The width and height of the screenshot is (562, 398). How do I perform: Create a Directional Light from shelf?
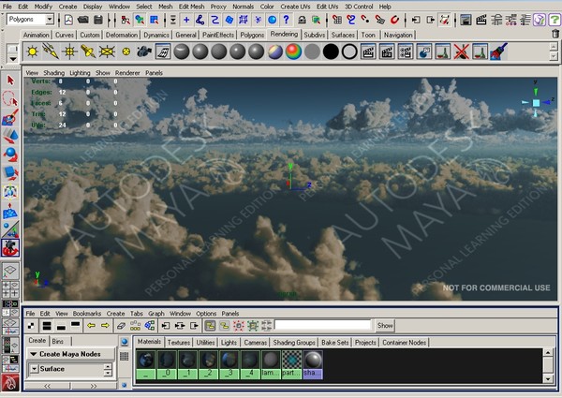(x=51, y=52)
